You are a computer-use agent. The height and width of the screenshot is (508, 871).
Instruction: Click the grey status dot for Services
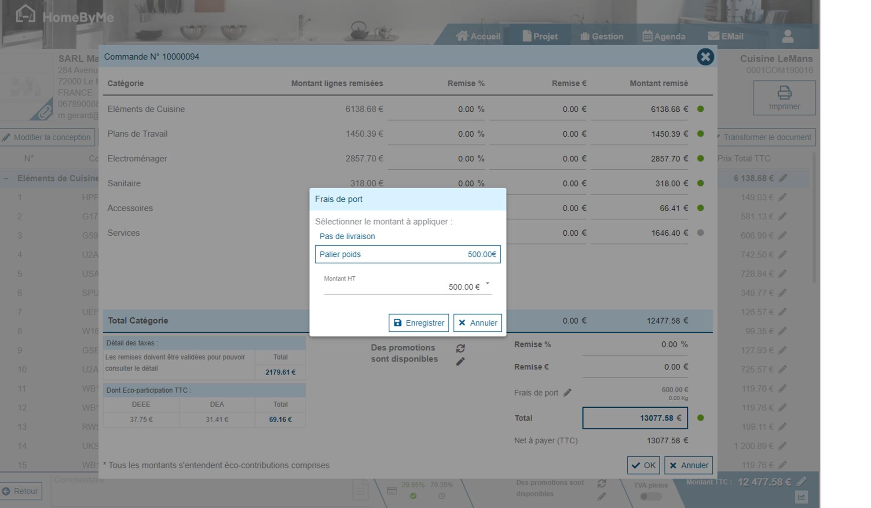pos(700,233)
